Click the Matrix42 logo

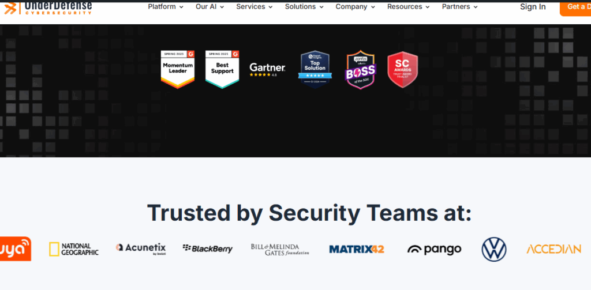point(357,249)
